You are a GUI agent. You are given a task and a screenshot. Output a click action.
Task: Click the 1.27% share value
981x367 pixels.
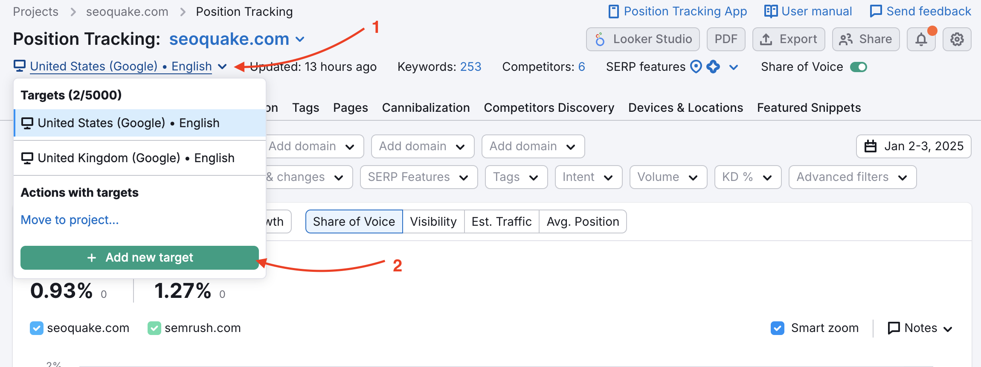183,291
